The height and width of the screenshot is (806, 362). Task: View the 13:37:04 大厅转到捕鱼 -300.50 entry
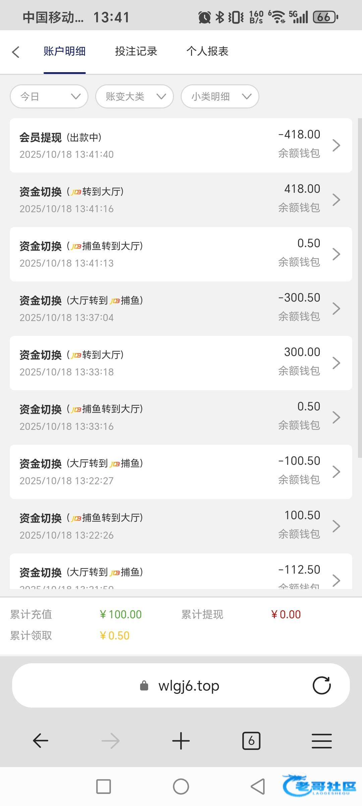point(181,308)
